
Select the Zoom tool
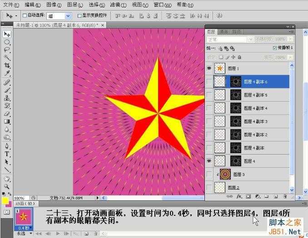pyautogui.click(x=7, y=186)
